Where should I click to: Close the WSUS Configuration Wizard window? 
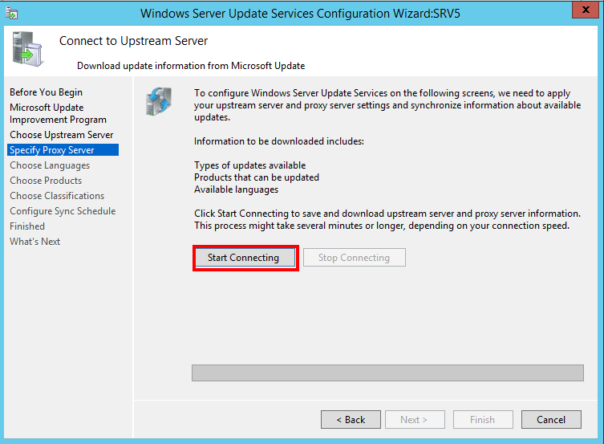(x=585, y=10)
